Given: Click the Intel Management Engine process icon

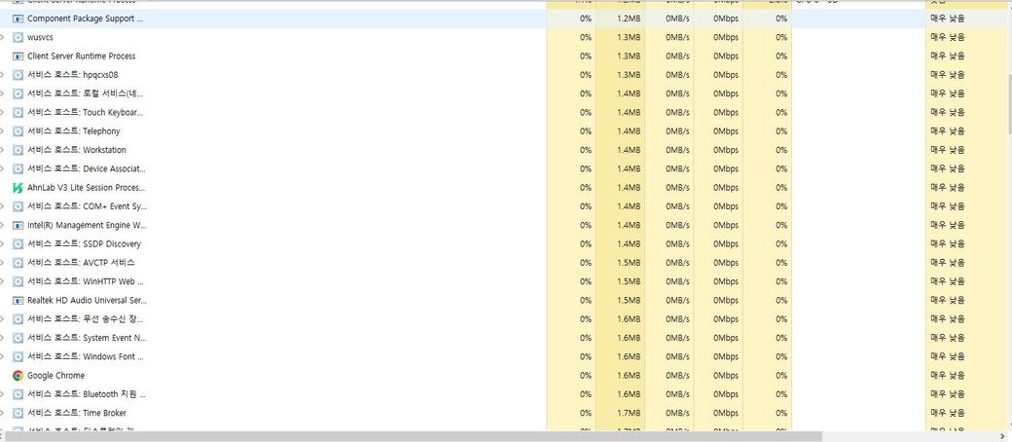Looking at the screenshot, I should click(18, 226).
